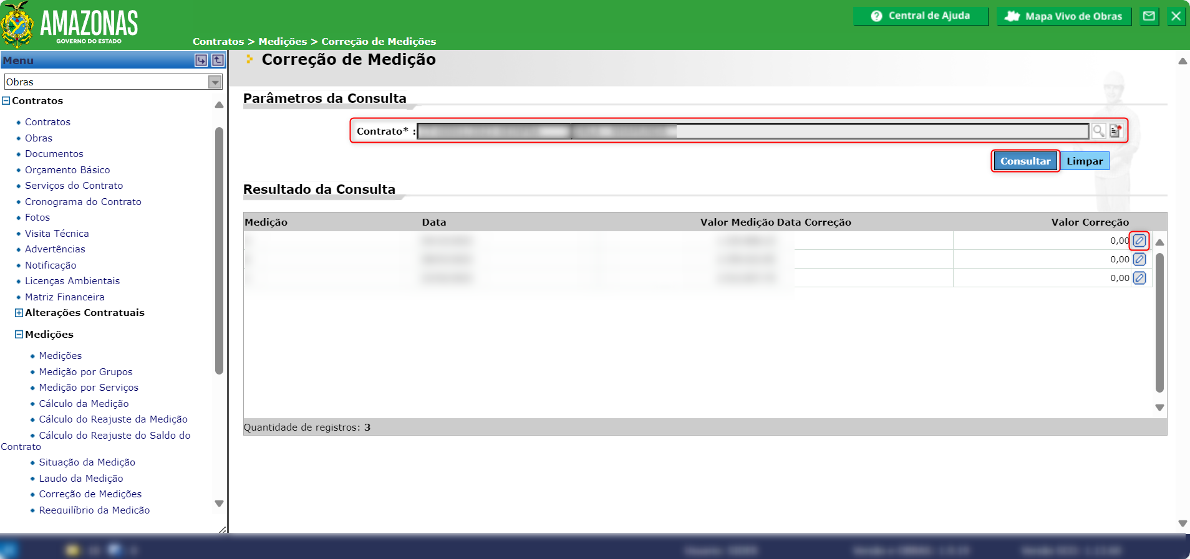Open Situação da Medição
The height and width of the screenshot is (559, 1190).
pyautogui.click(x=87, y=462)
